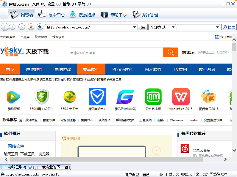This screenshot has width=237, height=177.
Task: Open the 推荐(I) menu
Action: (x=69, y=4)
